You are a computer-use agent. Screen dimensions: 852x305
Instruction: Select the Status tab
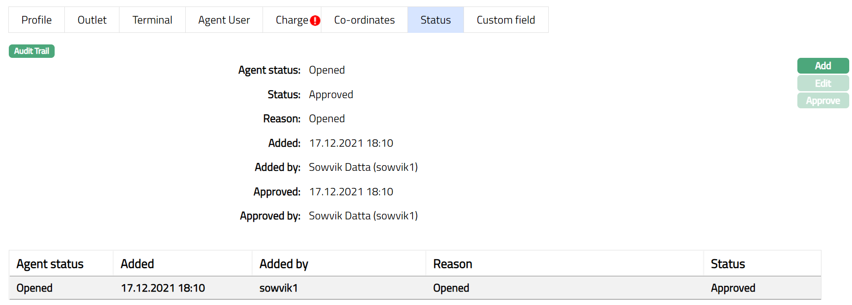click(435, 20)
